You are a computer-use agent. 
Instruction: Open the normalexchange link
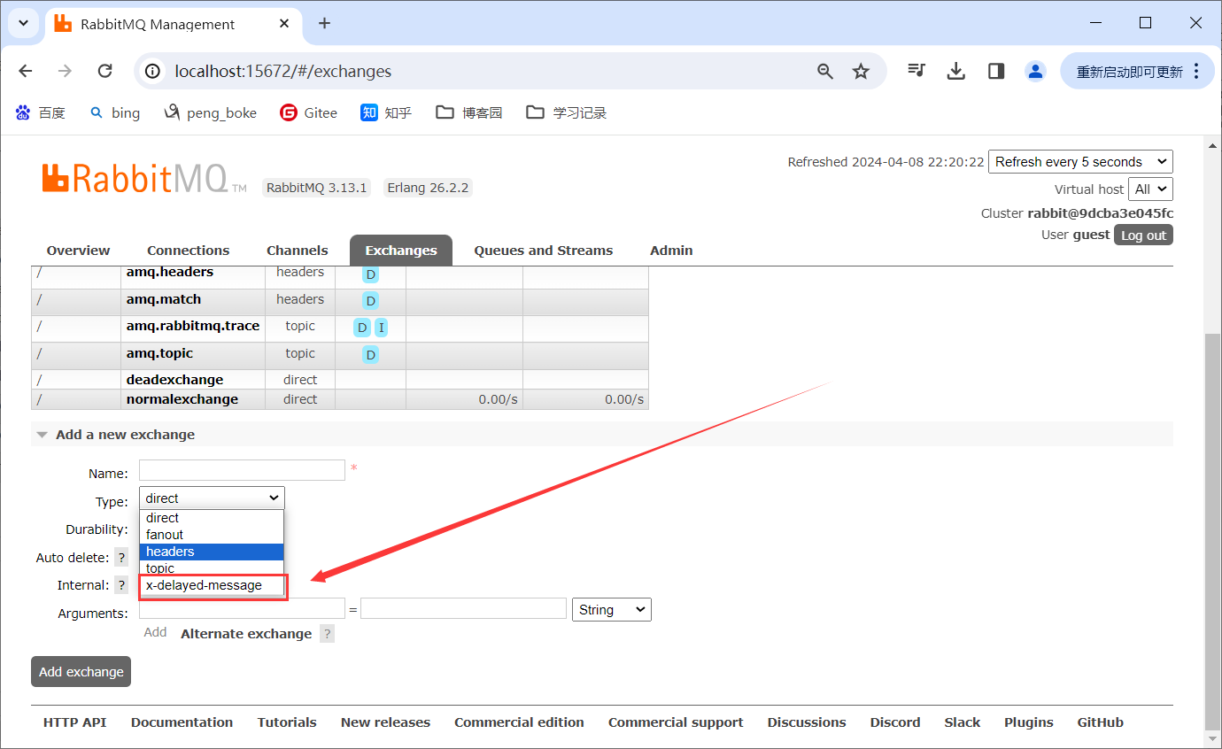[182, 399]
